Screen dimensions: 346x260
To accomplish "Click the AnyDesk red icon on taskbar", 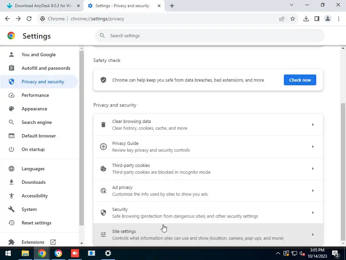I will point(75,253).
